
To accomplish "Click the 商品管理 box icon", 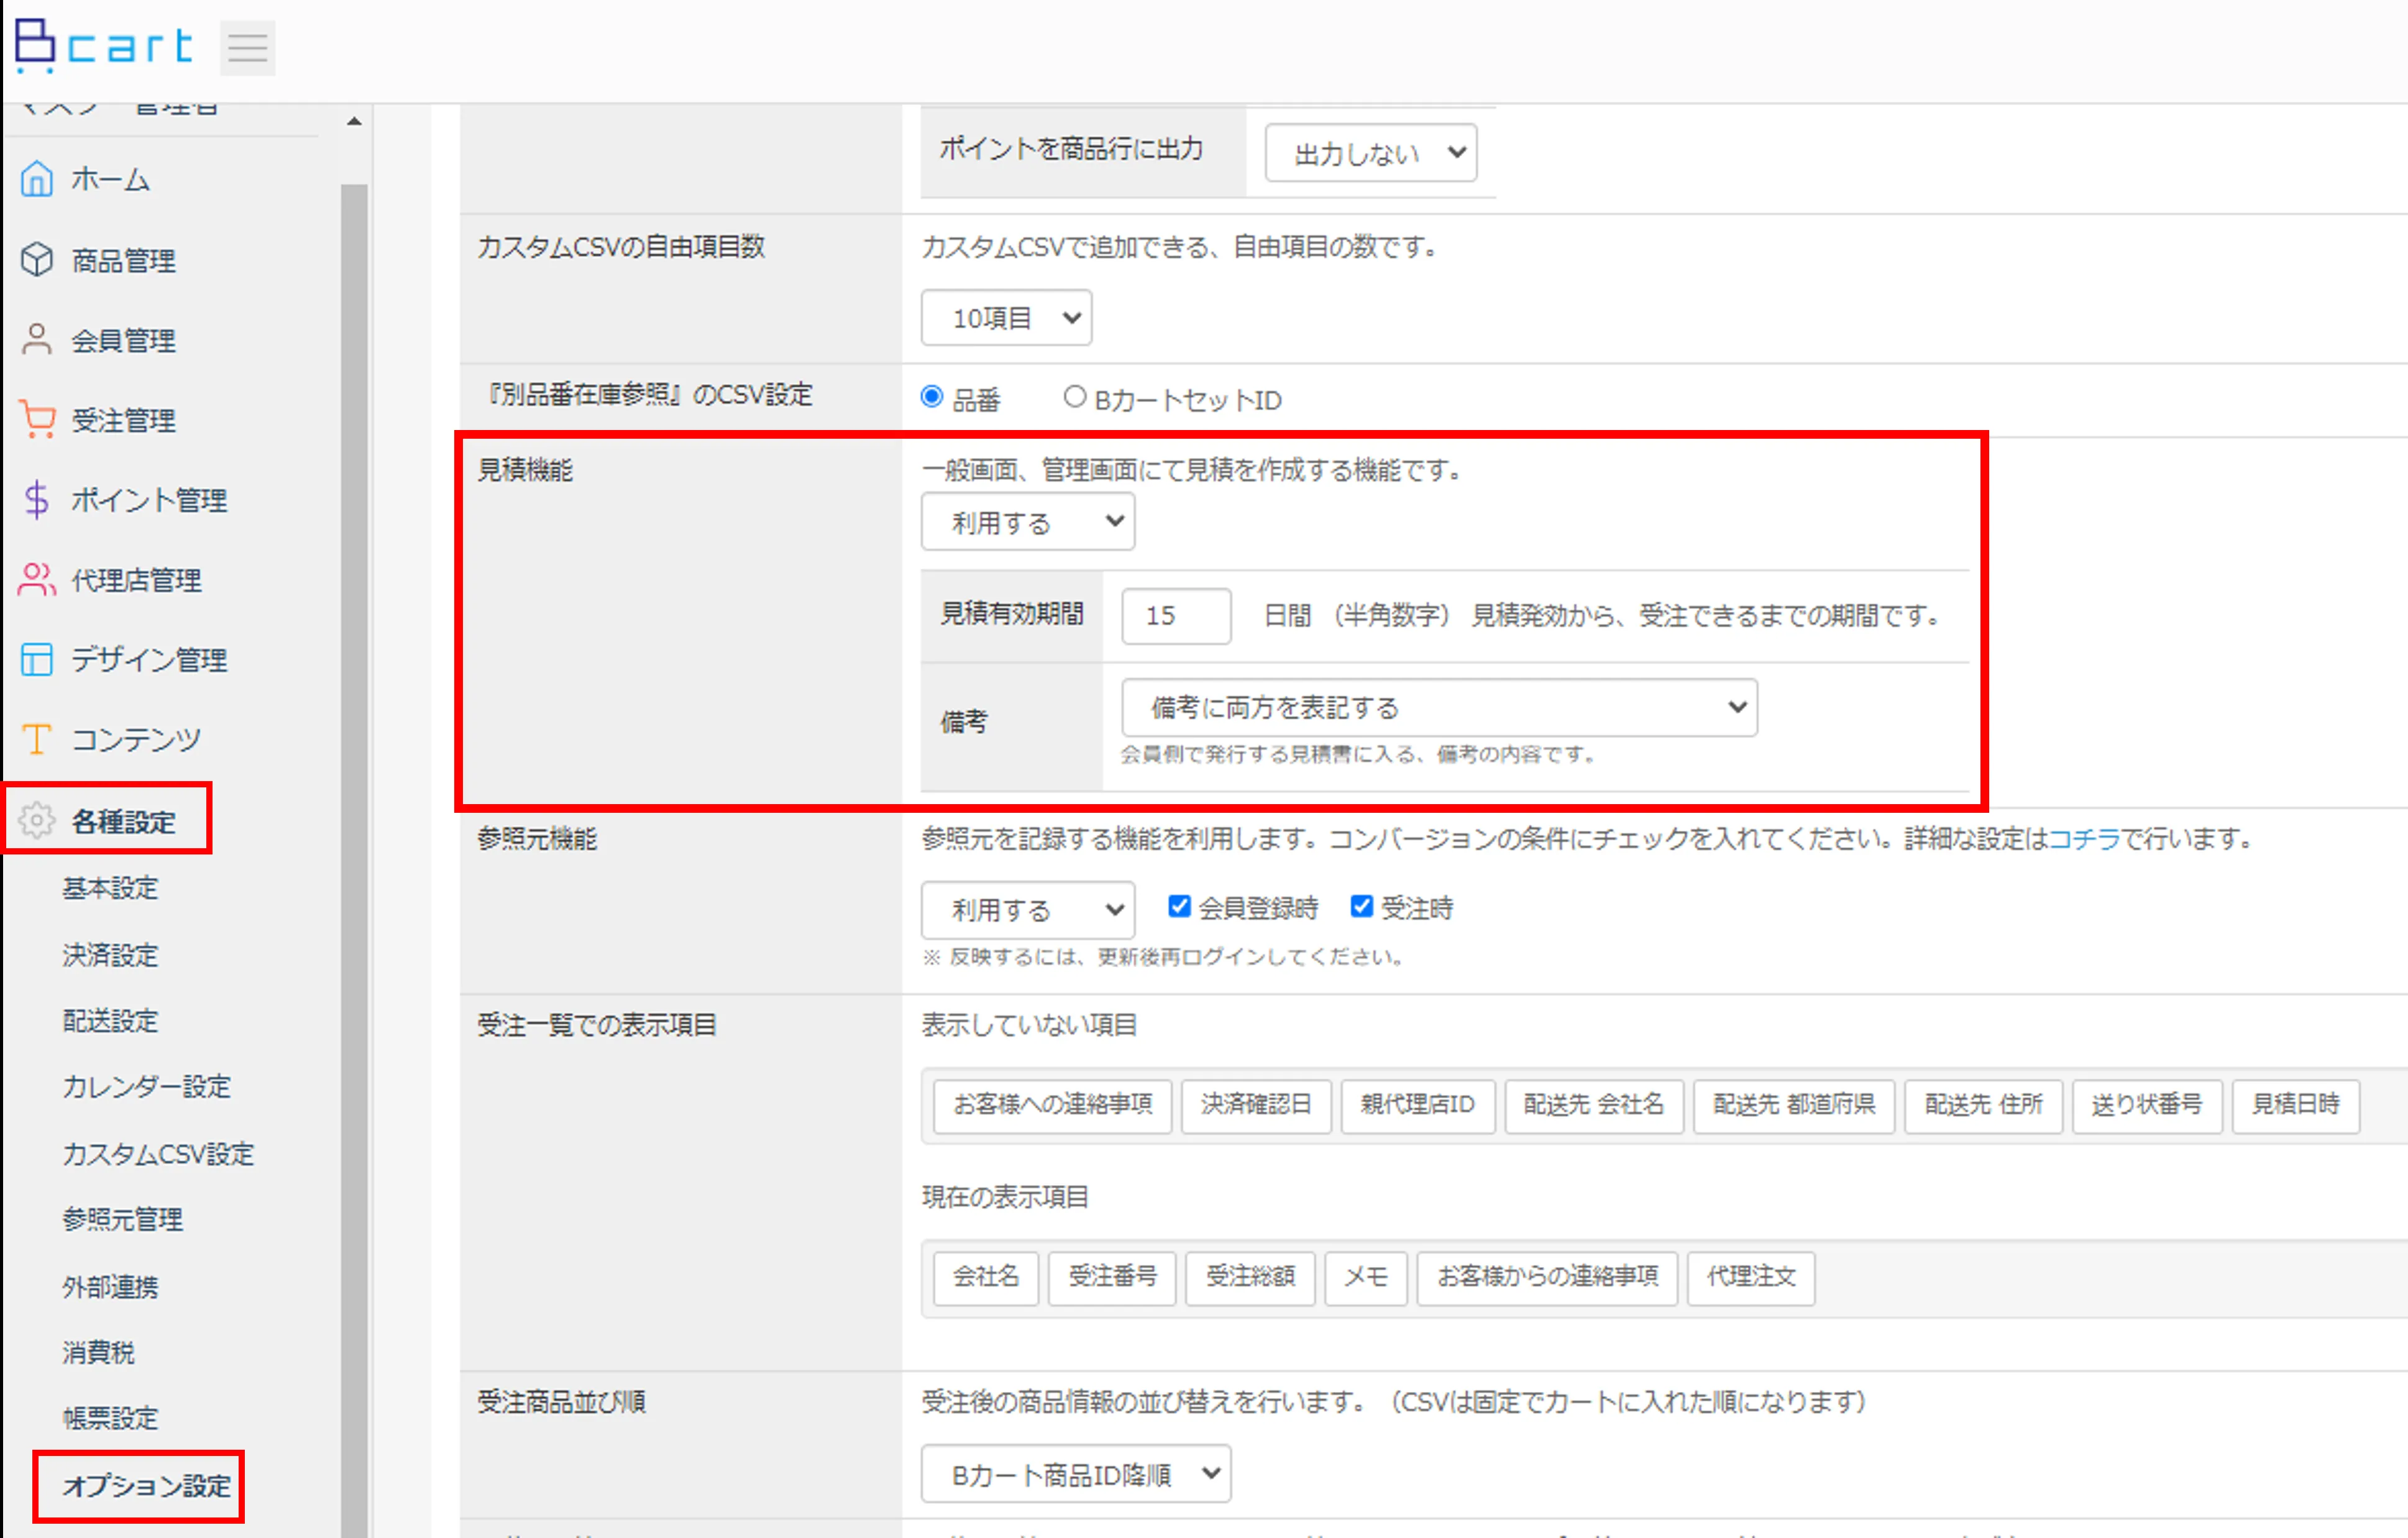I will coord(37,260).
